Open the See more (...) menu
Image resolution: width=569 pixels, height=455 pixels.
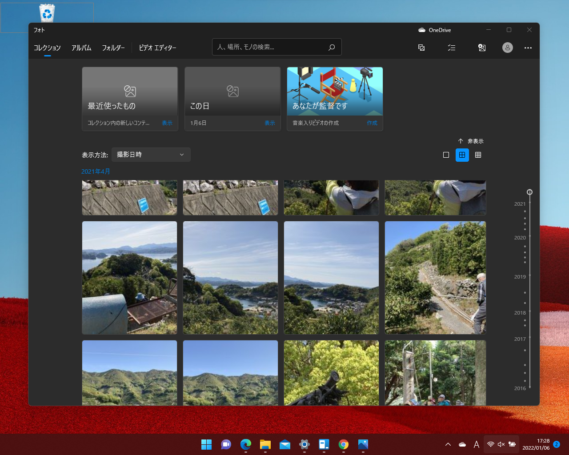[x=528, y=48]
